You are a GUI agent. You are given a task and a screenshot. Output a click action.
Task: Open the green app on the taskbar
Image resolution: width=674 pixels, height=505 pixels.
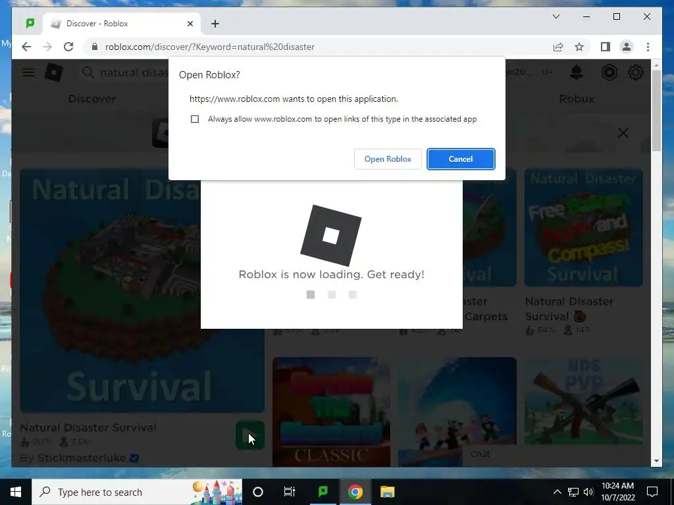[x=323, y=492]
